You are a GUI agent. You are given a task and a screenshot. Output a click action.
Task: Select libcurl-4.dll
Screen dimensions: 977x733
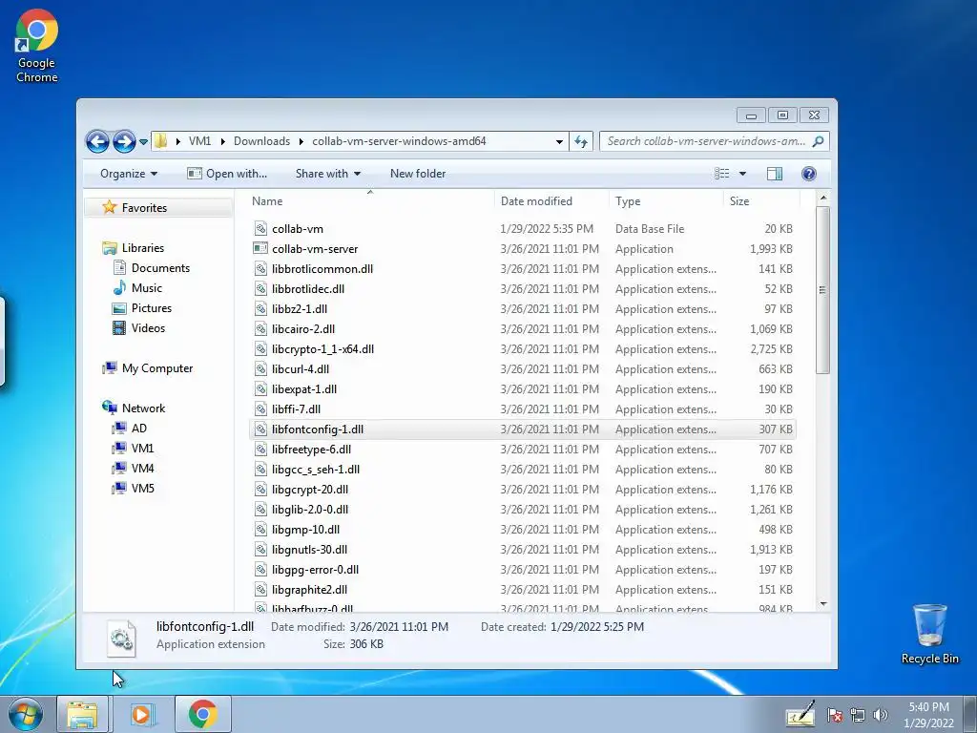[x=522, y=369]
